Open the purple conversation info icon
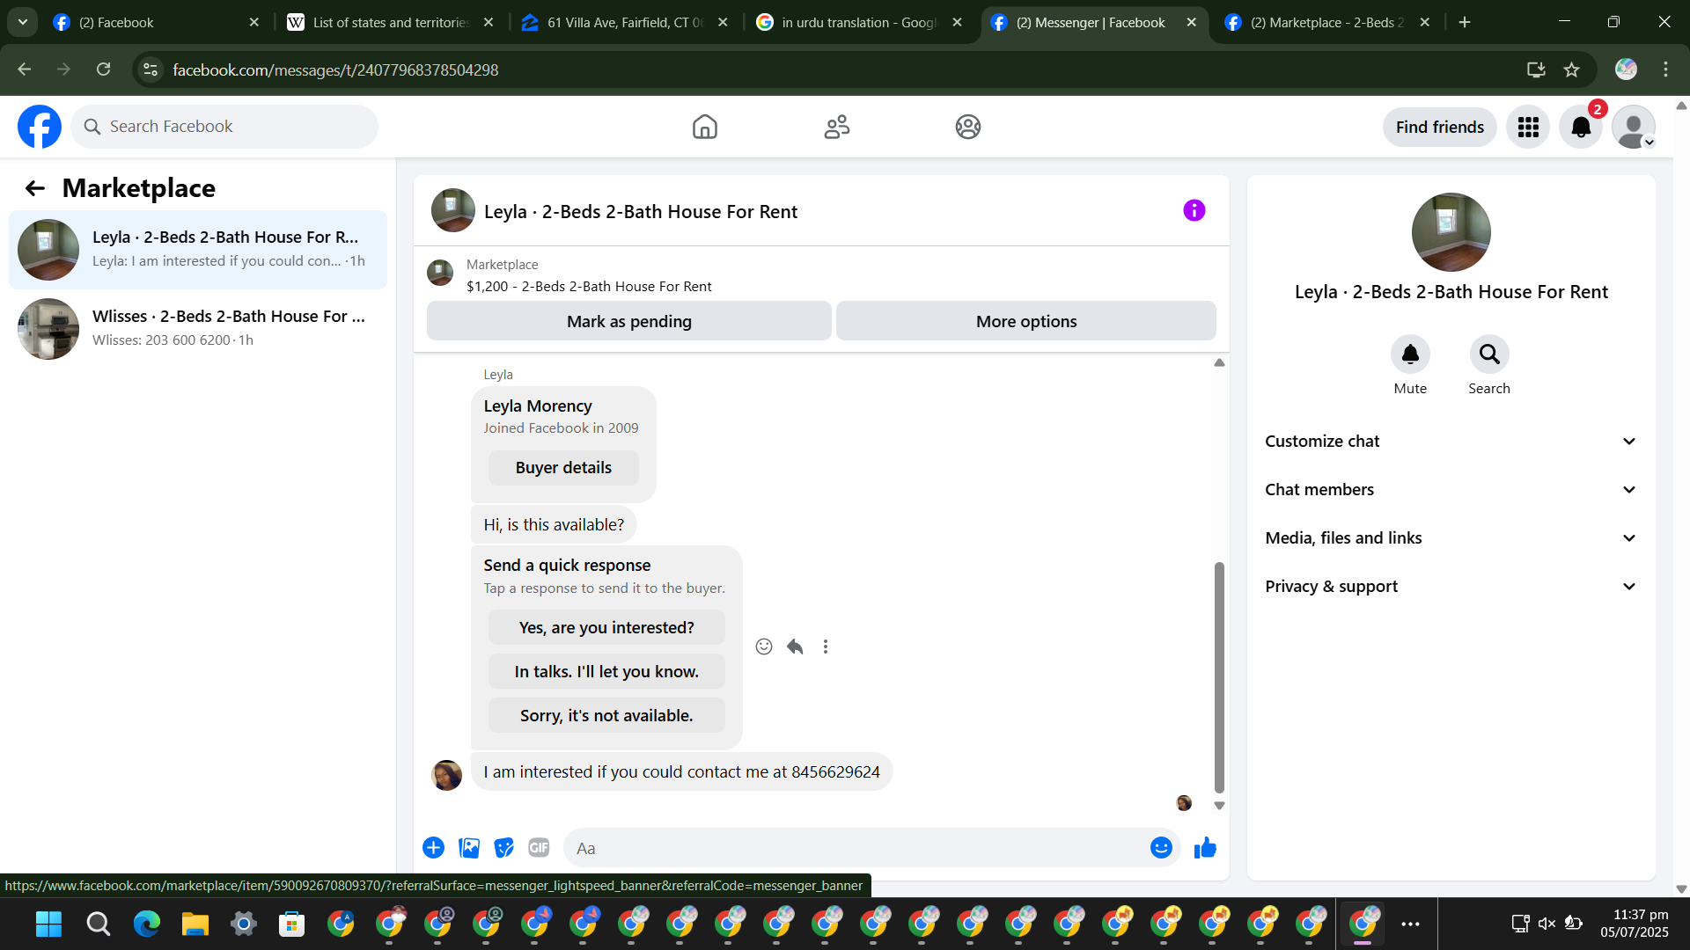 [1194, 210]
